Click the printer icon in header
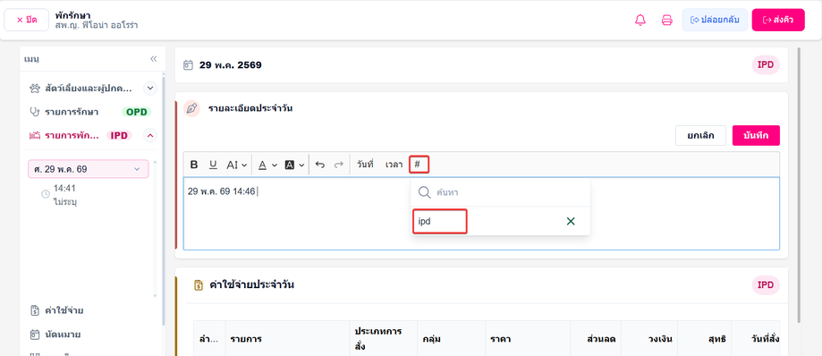 [667, 21]
